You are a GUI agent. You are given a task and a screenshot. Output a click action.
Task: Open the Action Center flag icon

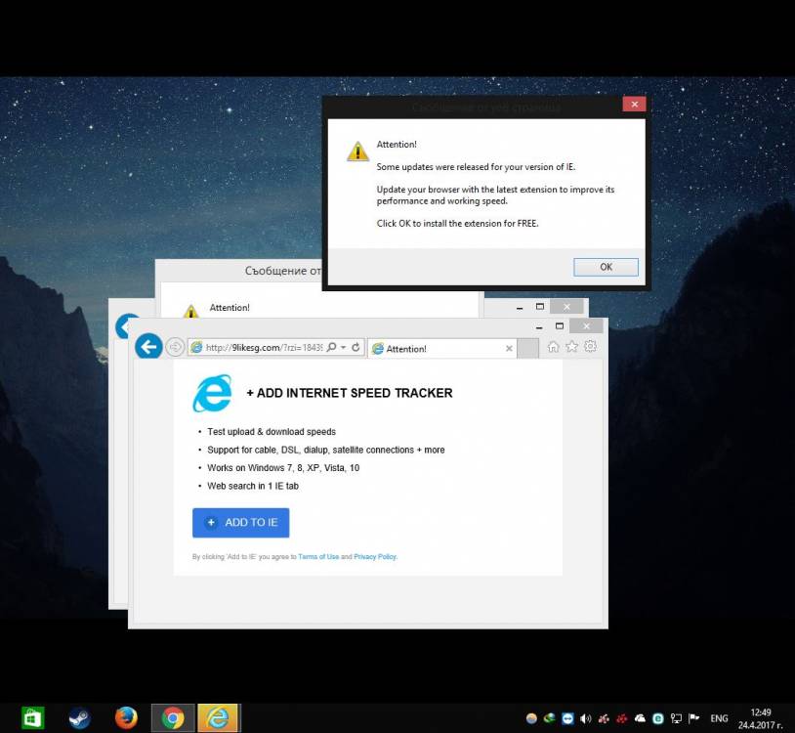pos(694,718)
